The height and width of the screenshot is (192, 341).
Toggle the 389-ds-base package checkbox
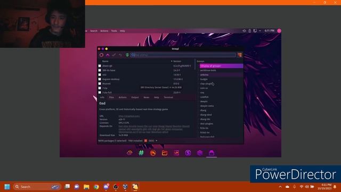pyautogui.click(x=100, y=70)
